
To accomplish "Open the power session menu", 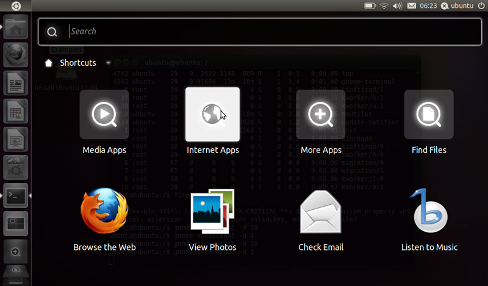I will 481,5.
